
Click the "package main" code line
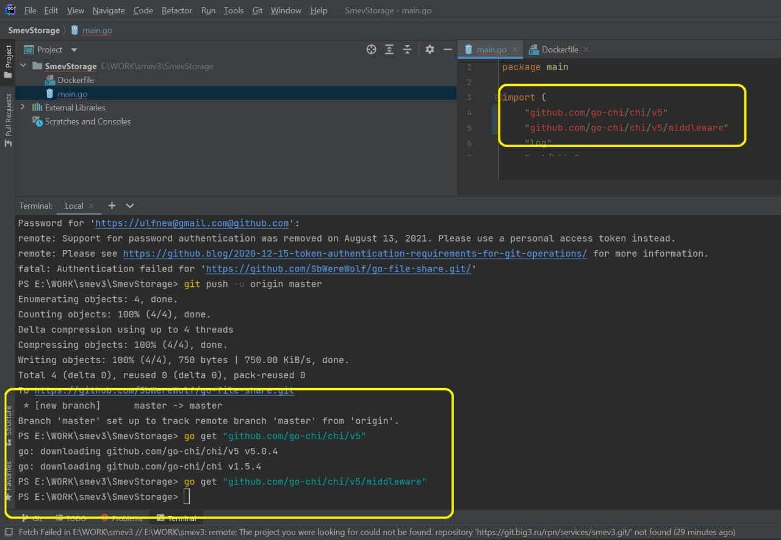click(535, 67)
